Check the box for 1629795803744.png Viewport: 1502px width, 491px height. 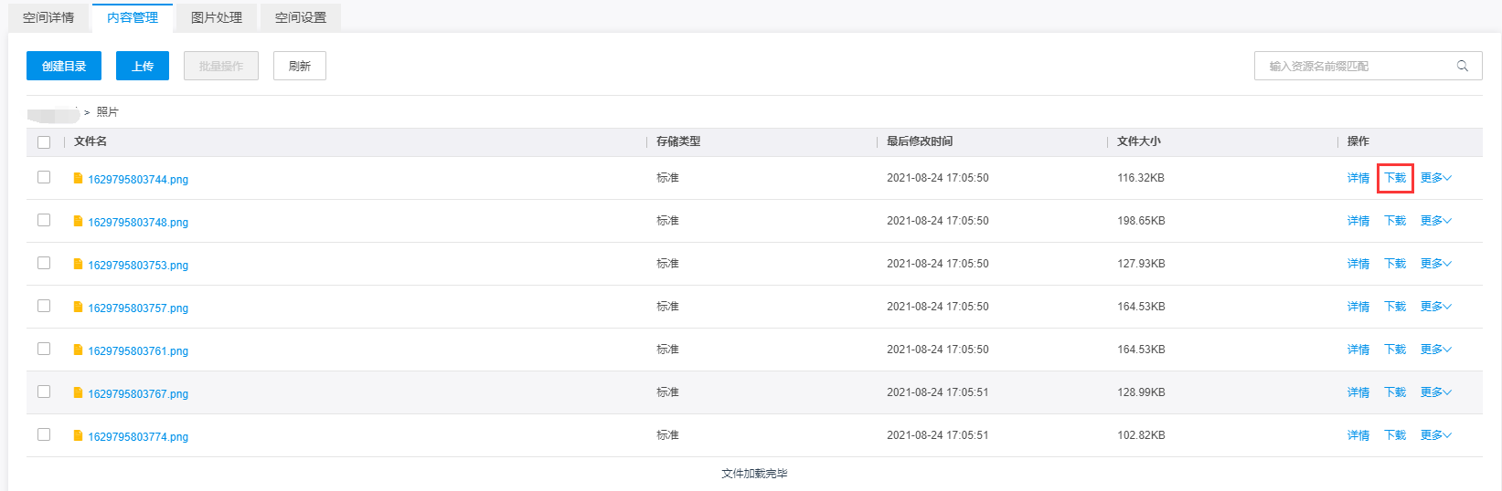coord(44,177)
